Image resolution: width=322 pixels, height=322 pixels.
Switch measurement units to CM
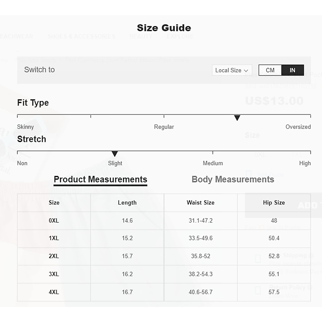(270, 70)
